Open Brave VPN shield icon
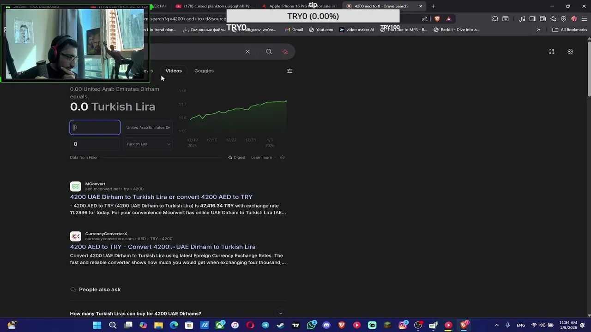Viewport: 591px width, 332px height. [563, 19]
